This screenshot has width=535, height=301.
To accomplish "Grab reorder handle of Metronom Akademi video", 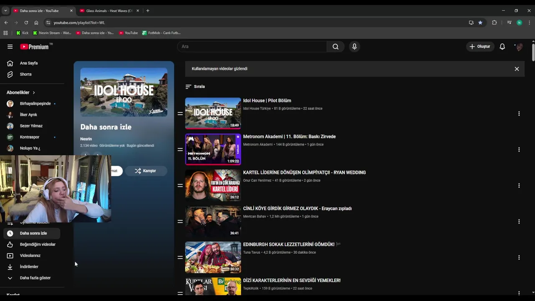I will pyautogui.click(x=180, y=149).
